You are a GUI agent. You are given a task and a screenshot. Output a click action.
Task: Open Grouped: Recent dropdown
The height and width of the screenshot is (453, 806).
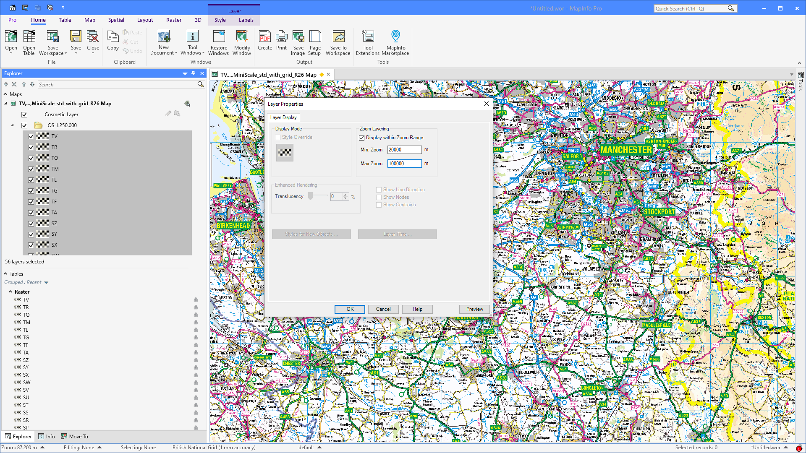46,283
